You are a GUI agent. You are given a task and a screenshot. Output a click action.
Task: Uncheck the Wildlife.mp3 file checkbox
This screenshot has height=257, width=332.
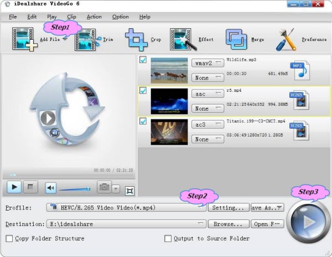143,60
